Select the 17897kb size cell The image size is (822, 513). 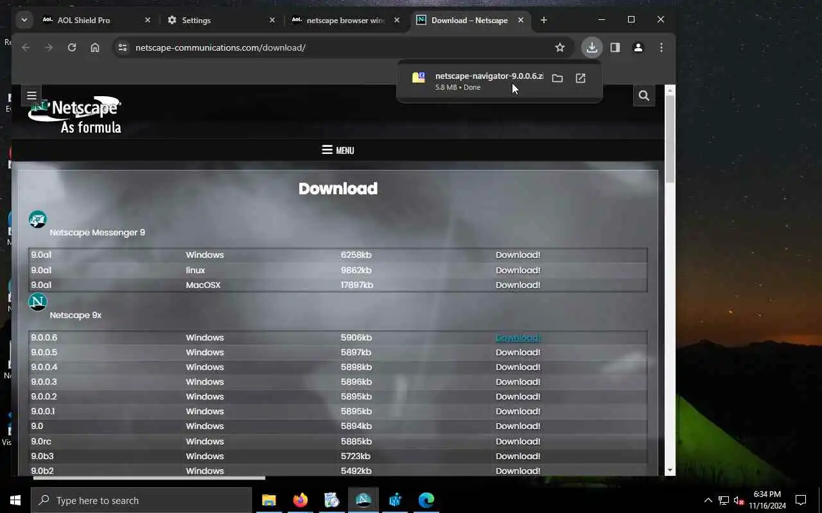coord(356,285)
